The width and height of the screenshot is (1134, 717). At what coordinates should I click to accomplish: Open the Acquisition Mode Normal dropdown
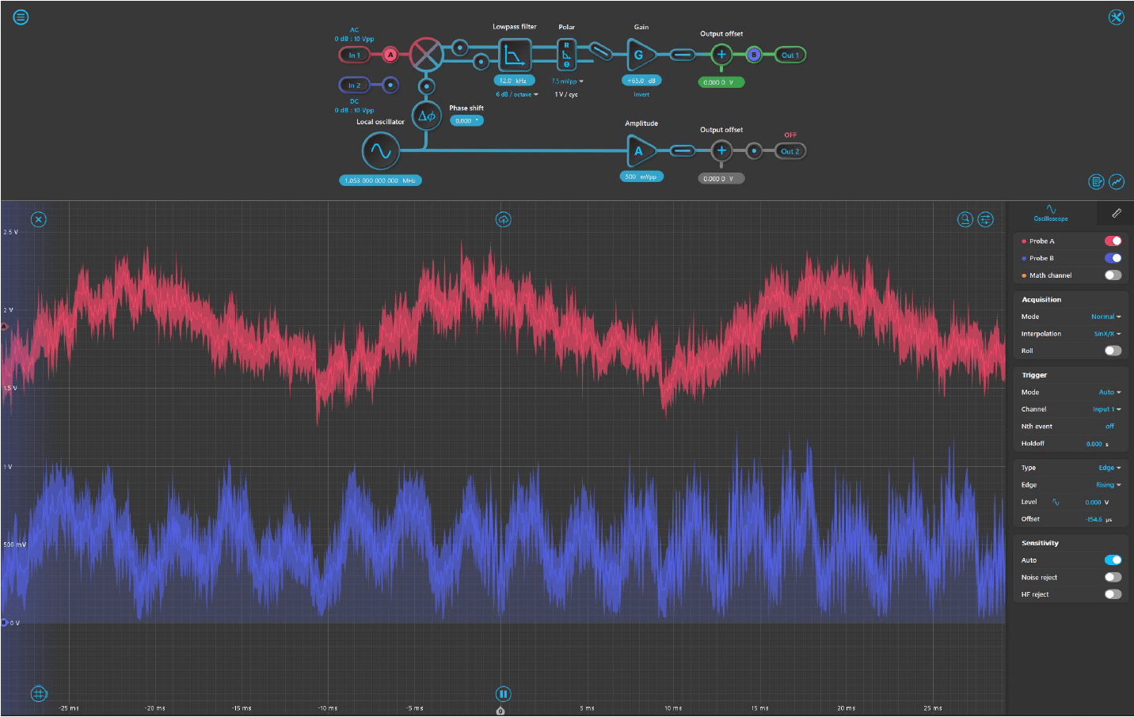tap(1105, 317)
